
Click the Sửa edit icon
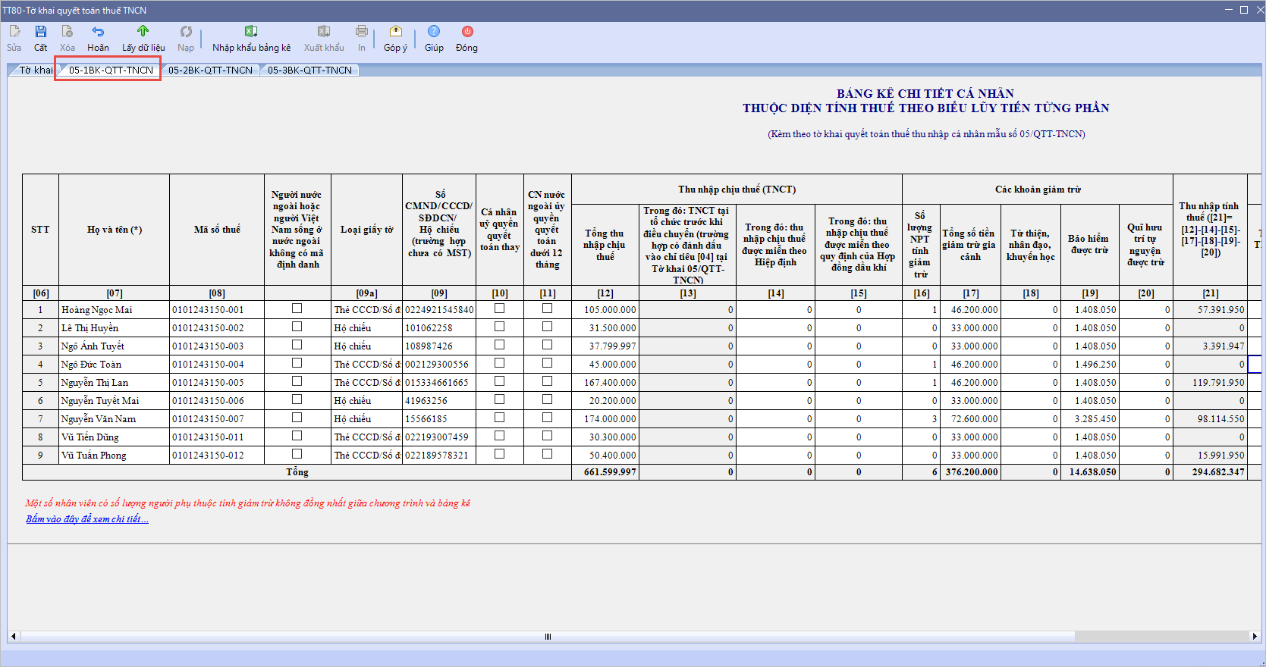click(x=14, y=32)
